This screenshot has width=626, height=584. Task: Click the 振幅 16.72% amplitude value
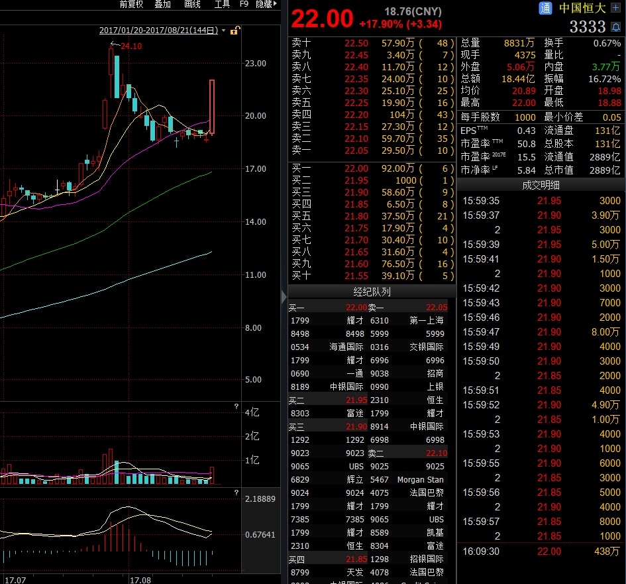[x=604, y=79]
